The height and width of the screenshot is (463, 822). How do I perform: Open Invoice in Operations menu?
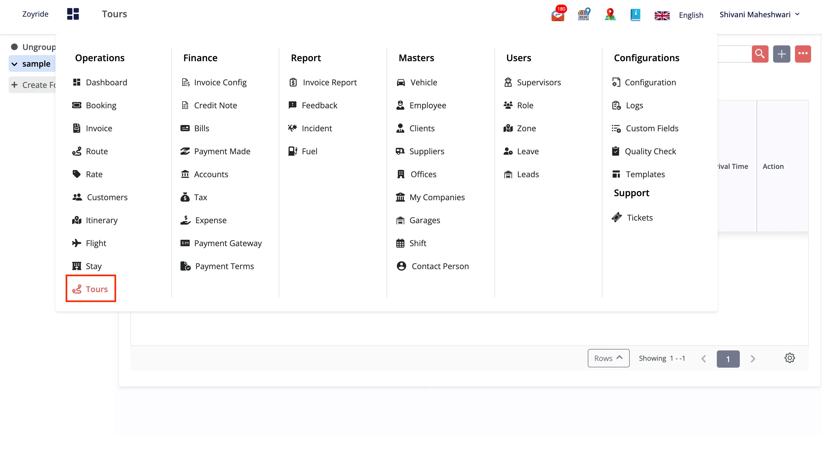92,128
